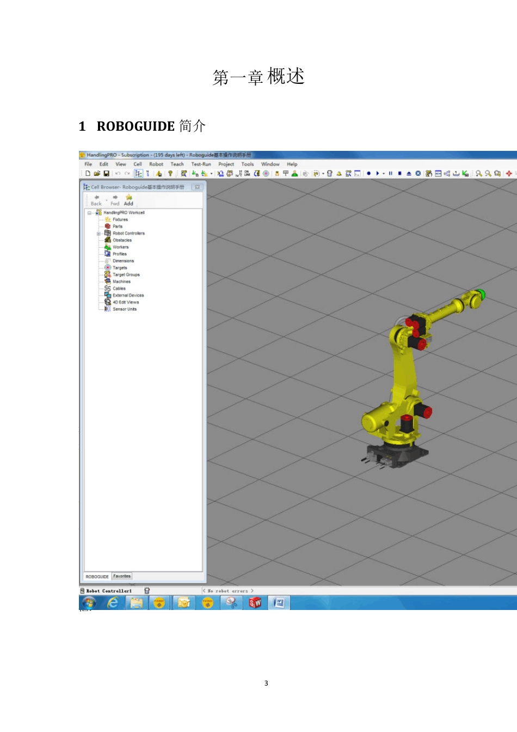Close the Cell Browser panel
Viewport: 517px width, 732px height.
(198, 187)
